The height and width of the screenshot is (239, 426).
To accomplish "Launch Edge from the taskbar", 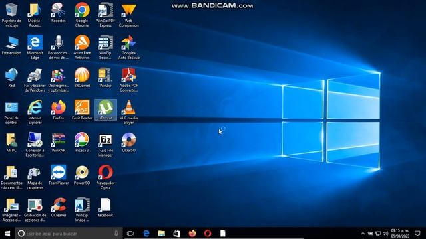I will pos(146,233).
